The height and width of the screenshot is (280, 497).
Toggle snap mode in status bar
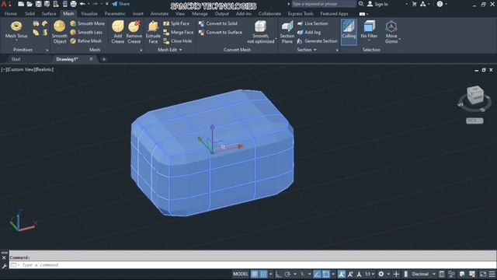(x=263, y=274)
